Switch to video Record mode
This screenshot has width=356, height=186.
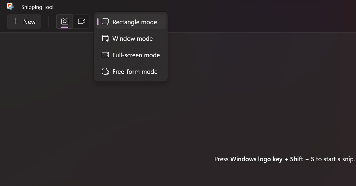point(82,22)
